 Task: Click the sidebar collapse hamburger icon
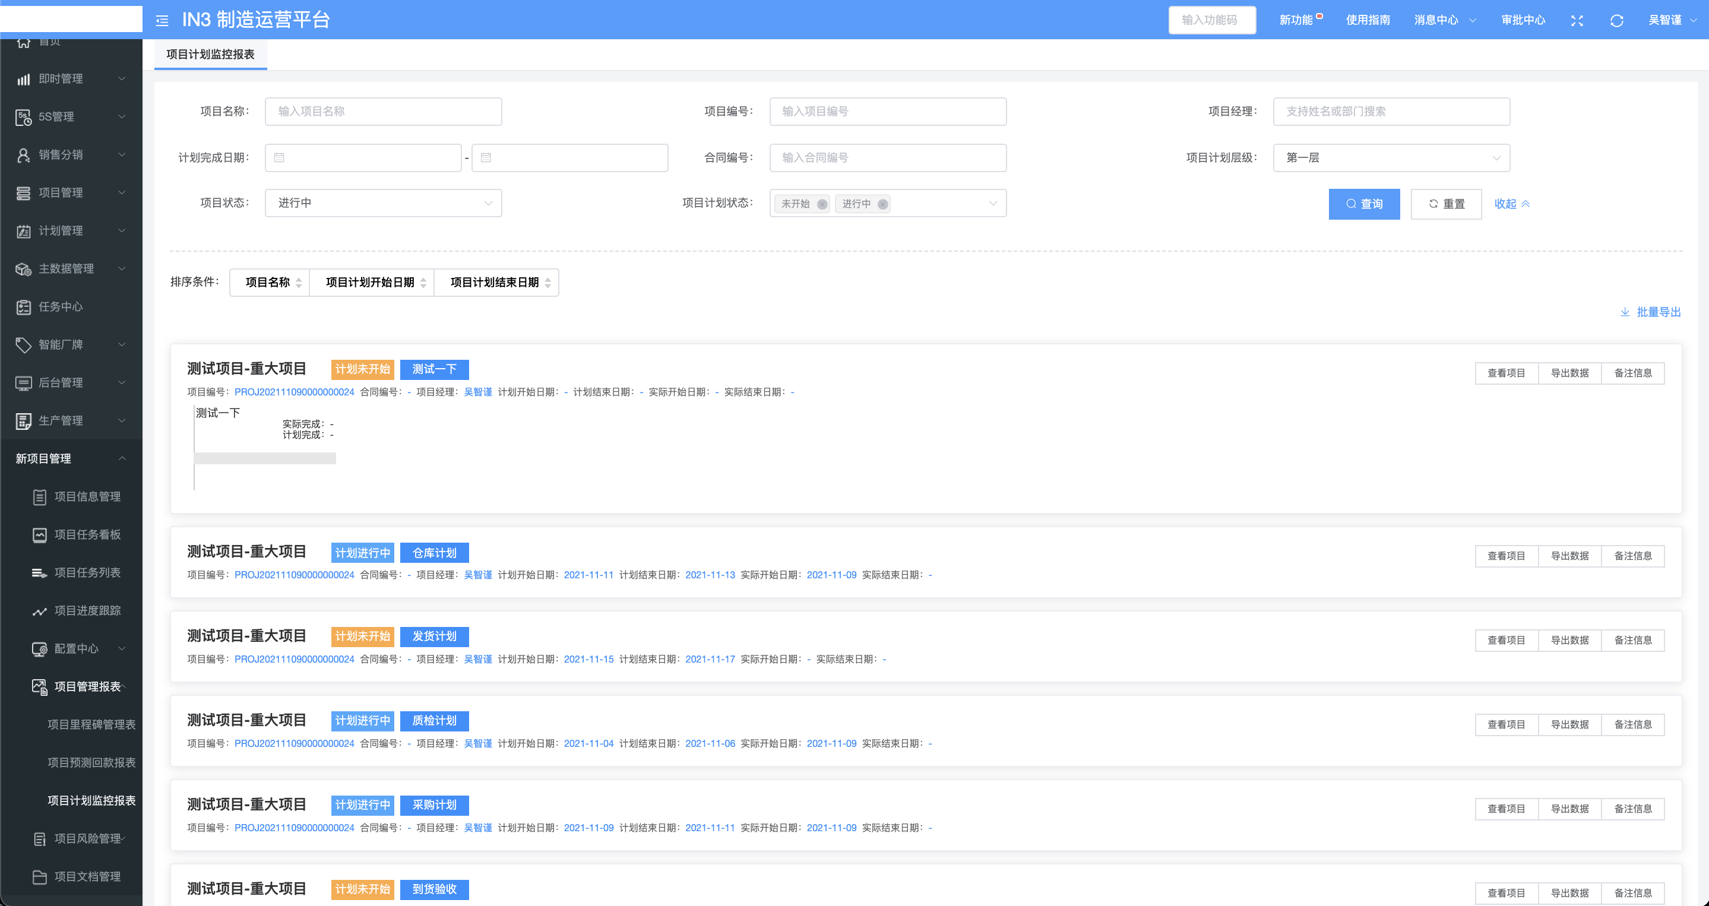[162, 21]
